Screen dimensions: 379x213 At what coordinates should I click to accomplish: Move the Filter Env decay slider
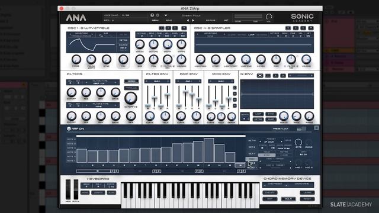coord(154,98)
